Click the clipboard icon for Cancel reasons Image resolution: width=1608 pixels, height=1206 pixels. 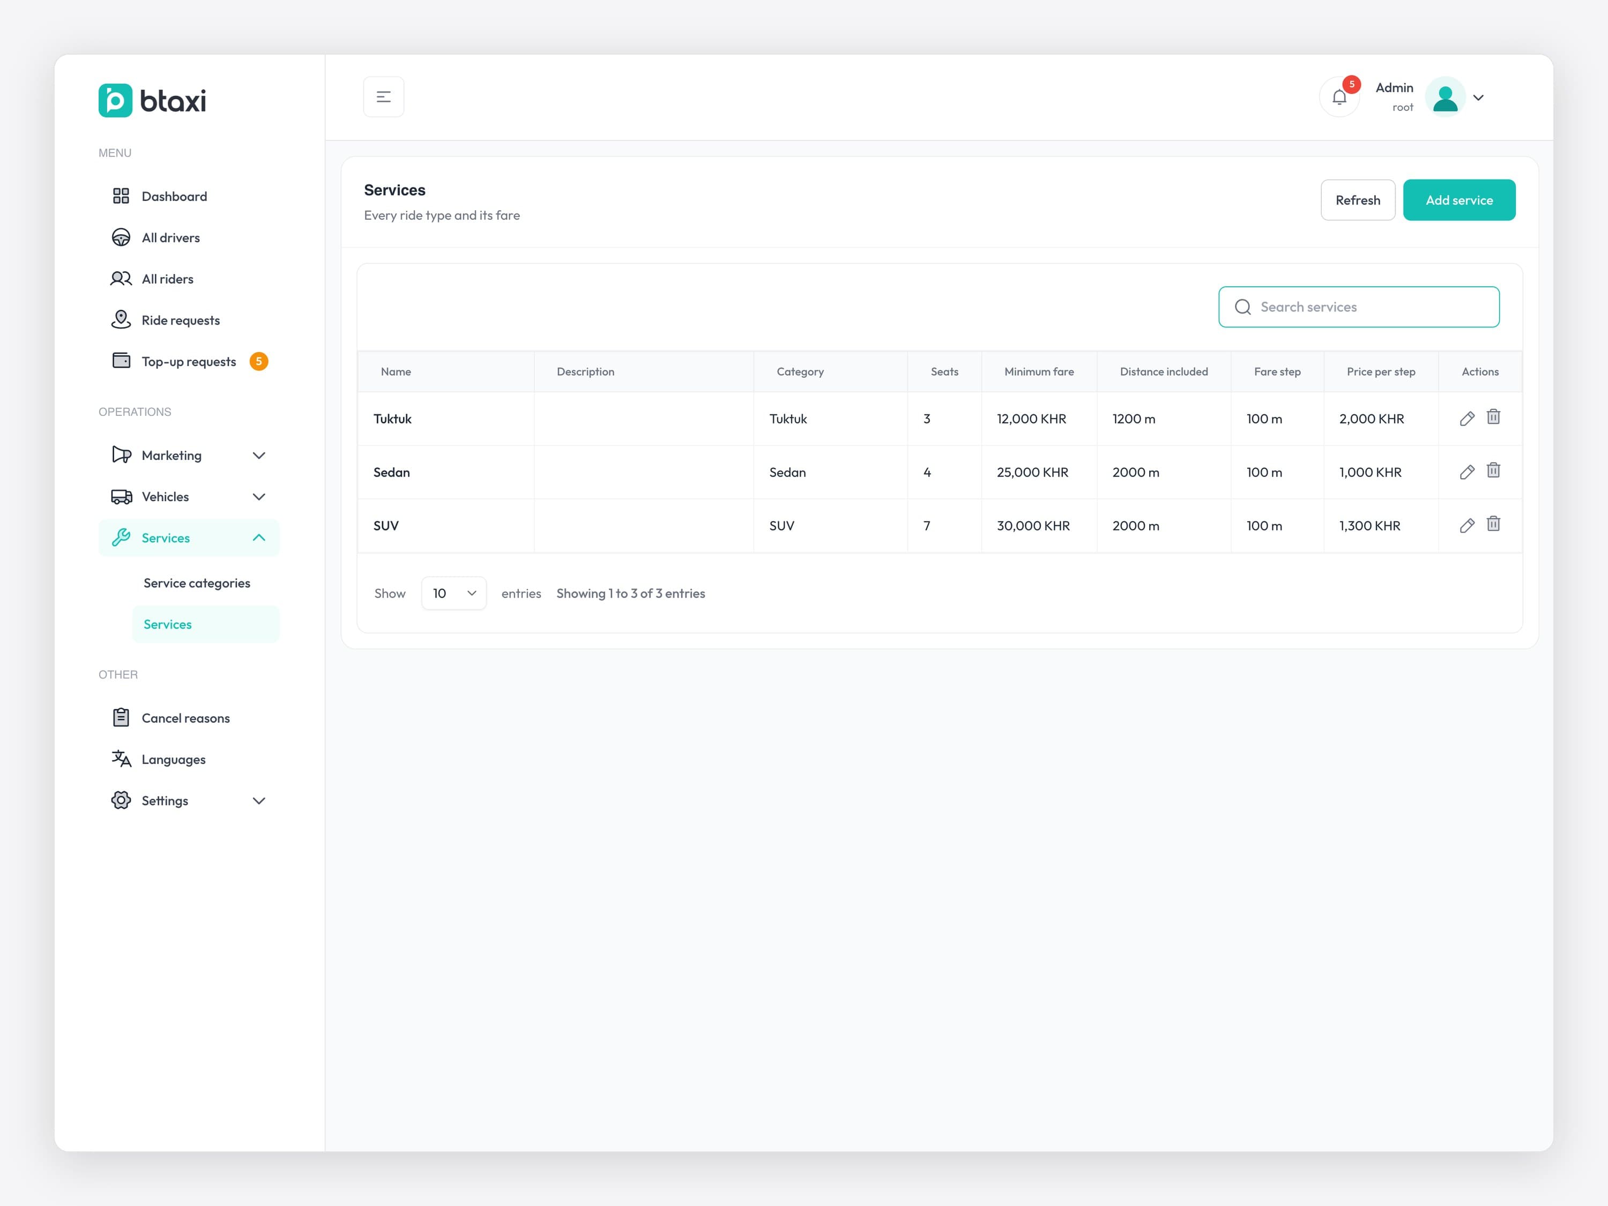pyautogui.click(x=121, y=718)
